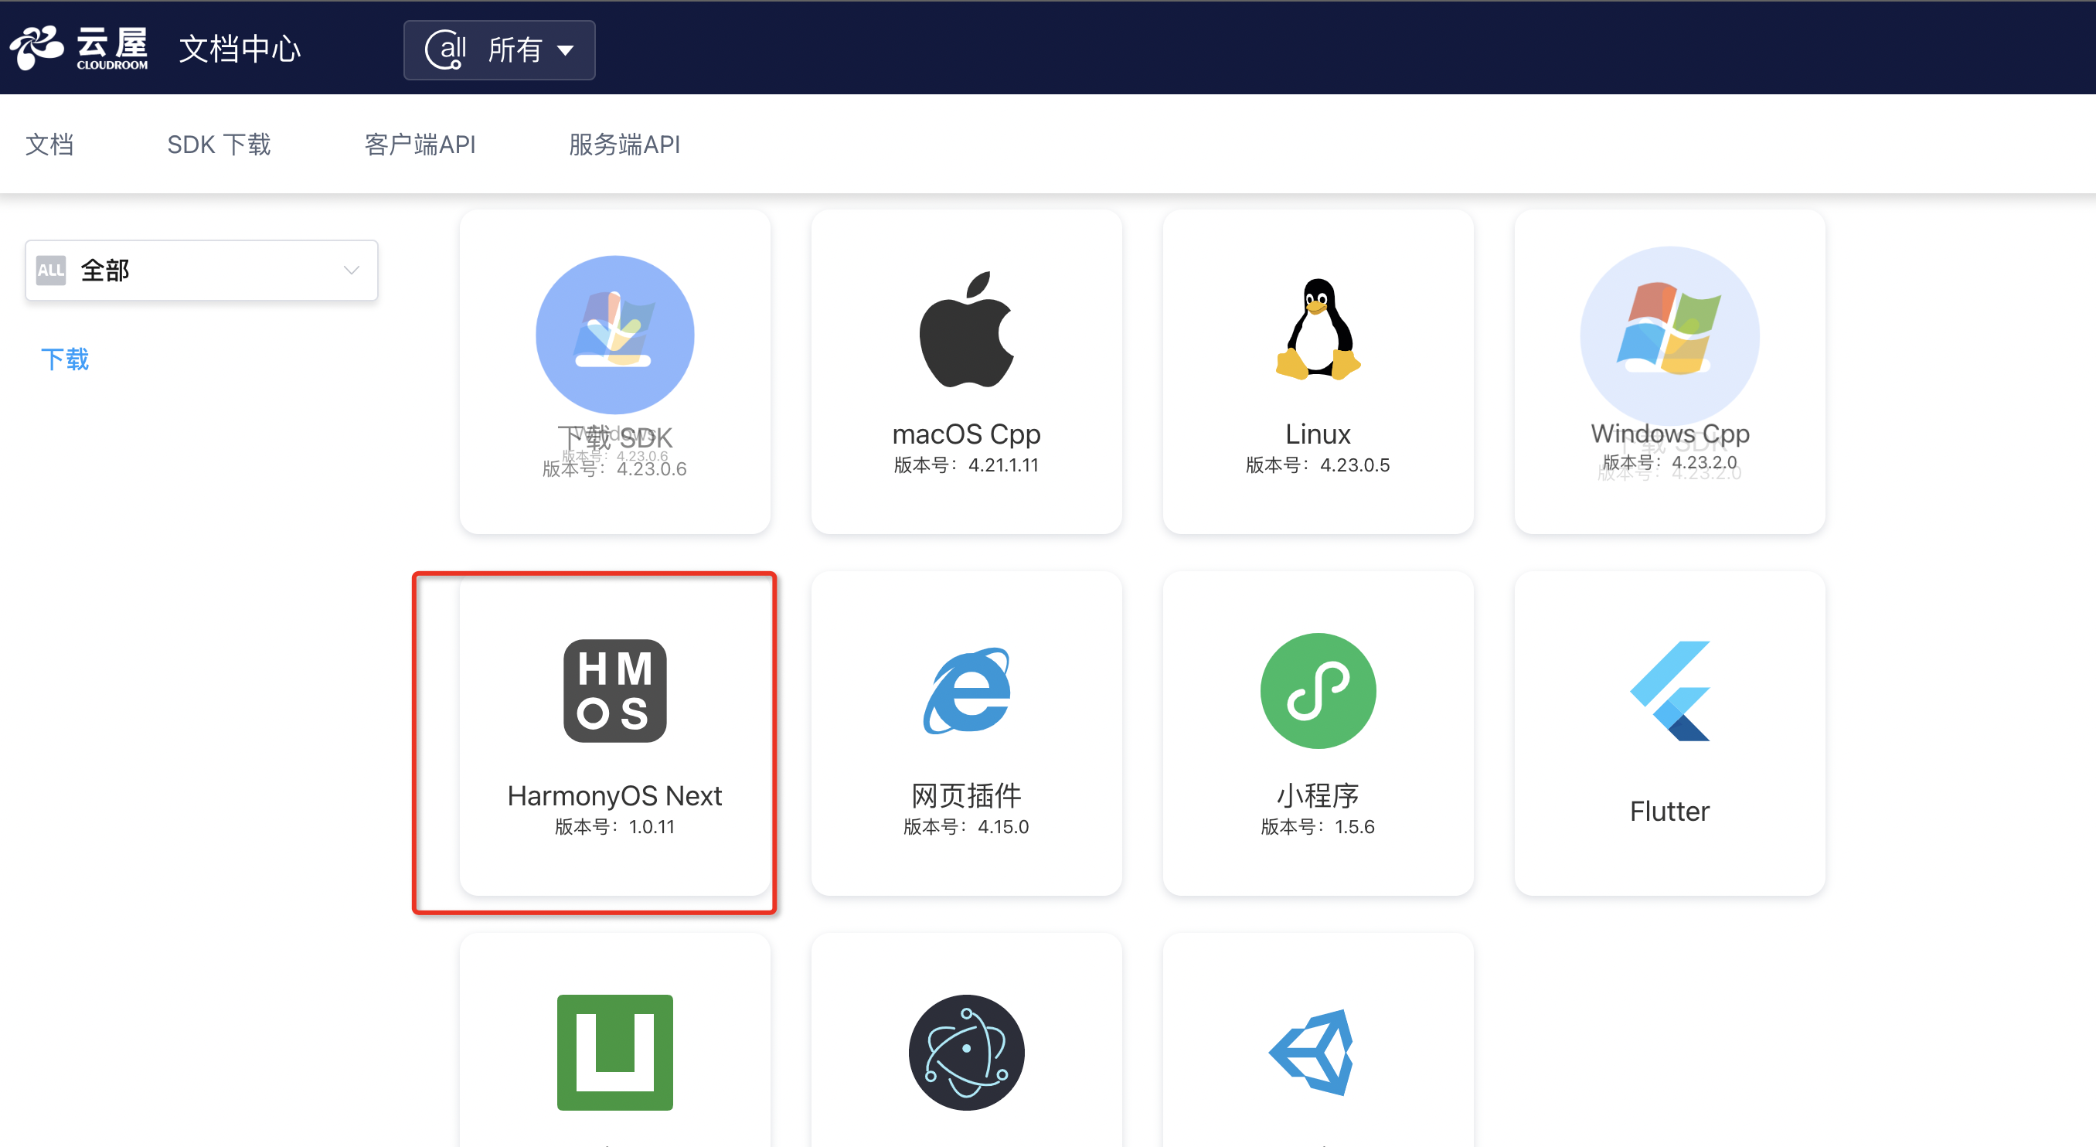Screen dimensions: 2096x1147
Task: Click the Unity cube icon
Action: [x=1312, y=1052]
